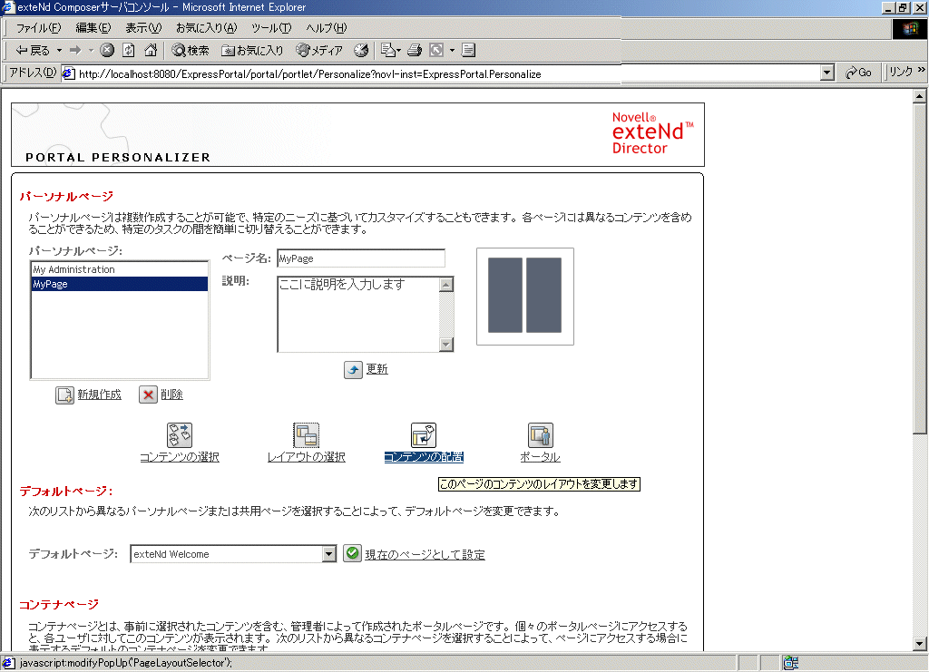
Task: Click the レイアウトの選択 link
Action: point(307,457)
